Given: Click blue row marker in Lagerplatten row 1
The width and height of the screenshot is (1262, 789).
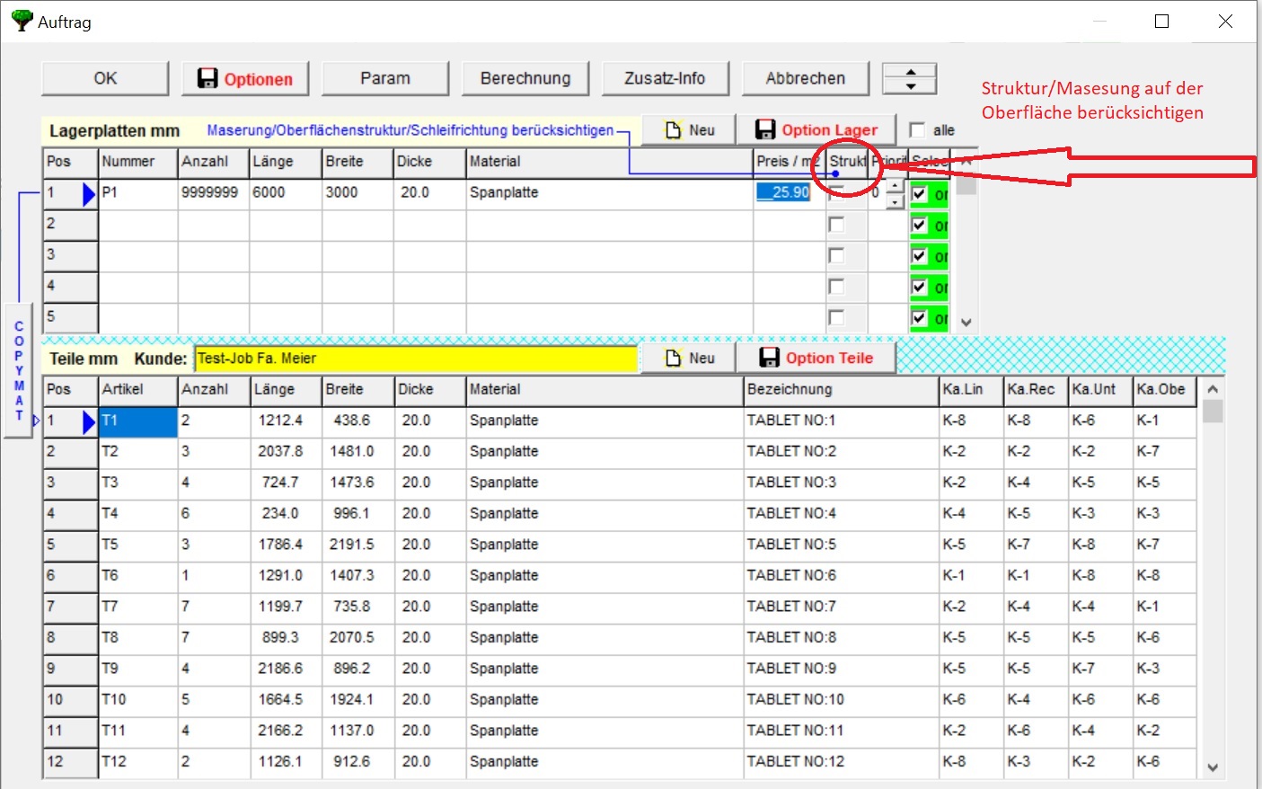Looking at the screenshot, I should click(88, 194).
